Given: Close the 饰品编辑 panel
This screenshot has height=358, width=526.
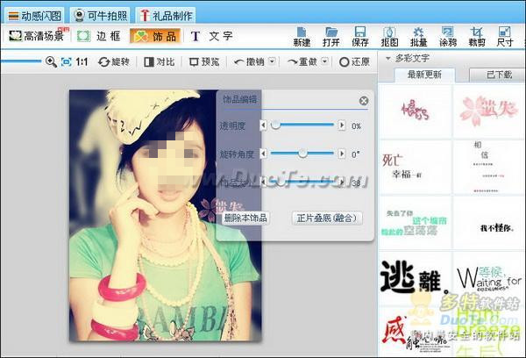Looking at the screenshot, I should pyautogui.click(x=364, y=101).
